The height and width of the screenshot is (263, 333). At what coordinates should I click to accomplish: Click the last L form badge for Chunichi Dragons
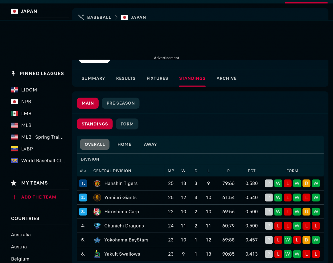tap(316, 226)
